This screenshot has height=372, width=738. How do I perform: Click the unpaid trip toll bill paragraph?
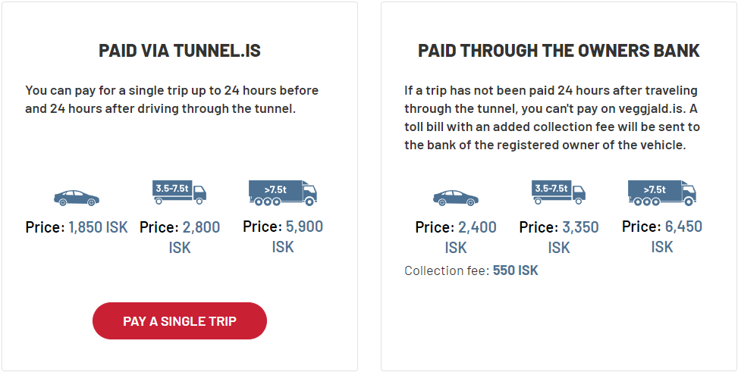coord(552,117)
